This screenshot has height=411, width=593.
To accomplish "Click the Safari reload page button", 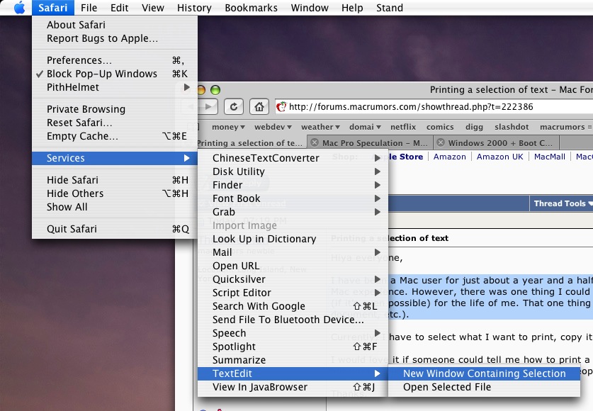I will point(233,107).
